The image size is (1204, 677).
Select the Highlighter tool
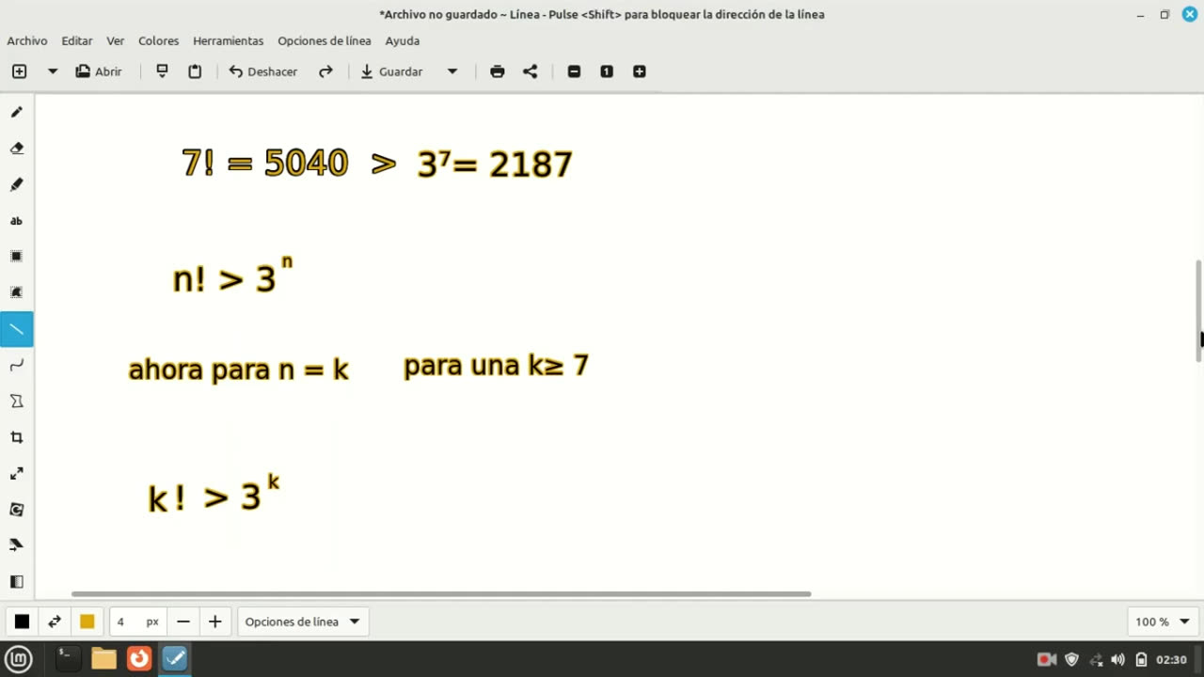(x=16, y=184)
